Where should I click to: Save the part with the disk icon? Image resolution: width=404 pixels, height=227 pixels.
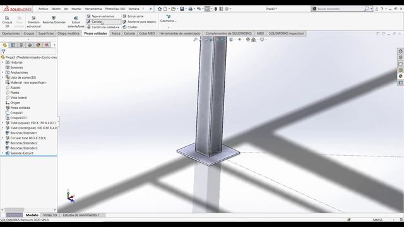pos(182,9)
